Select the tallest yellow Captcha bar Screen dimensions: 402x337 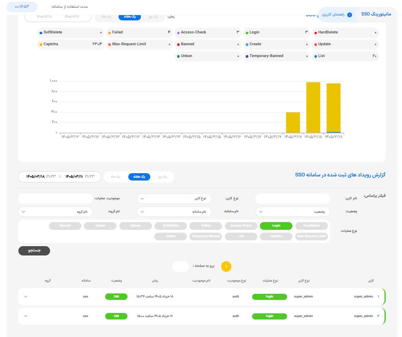[x=313, y=108]
